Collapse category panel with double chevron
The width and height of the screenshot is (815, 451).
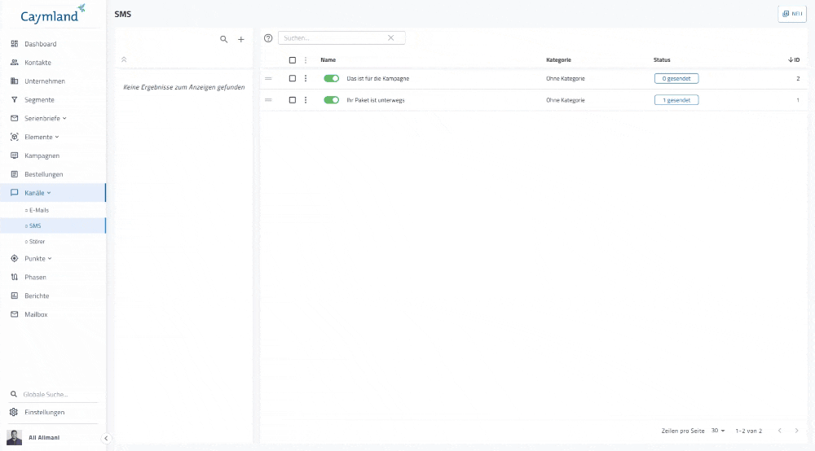pos(124,59)
